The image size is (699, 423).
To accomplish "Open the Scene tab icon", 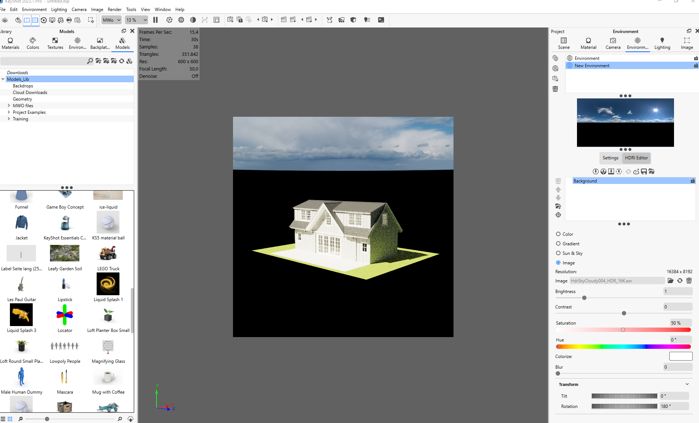I will click(564, 40).
